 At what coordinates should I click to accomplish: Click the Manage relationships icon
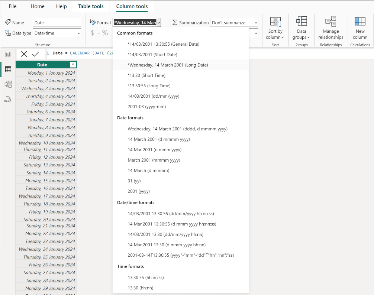[331, 22]
